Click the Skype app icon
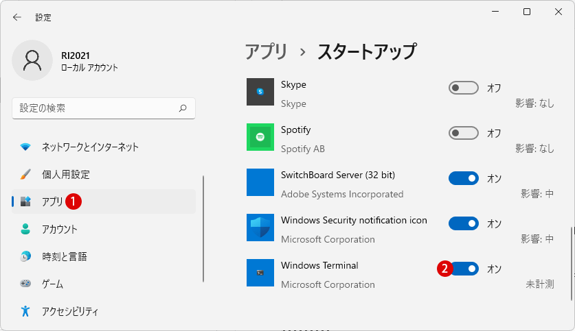The image size is (575, 331). pyautogui.click(x=260, y=92)
